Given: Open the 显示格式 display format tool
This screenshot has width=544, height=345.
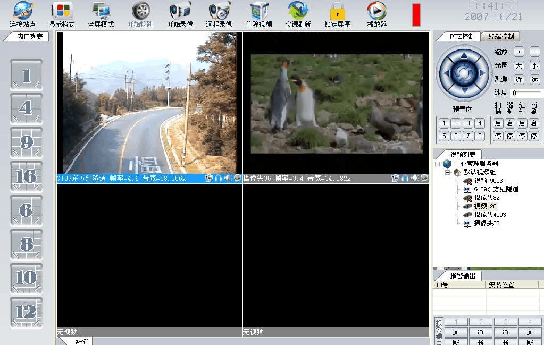Looking at the screenshot, I should pos(62,14).
